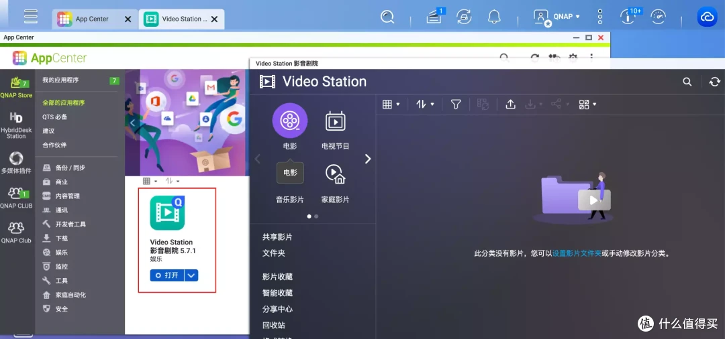Open Video Station sort dropdown
This screenshot has height=339, width=725.
(425, 105)
